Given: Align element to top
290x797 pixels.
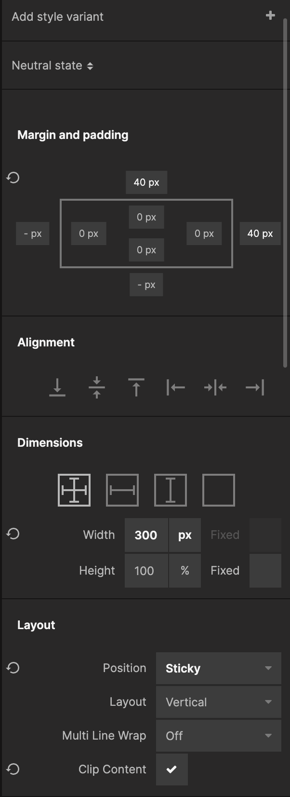Looking at the screenshot, I should (x=136, y=387).
